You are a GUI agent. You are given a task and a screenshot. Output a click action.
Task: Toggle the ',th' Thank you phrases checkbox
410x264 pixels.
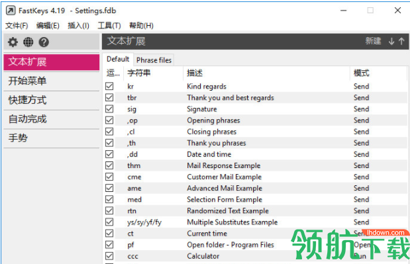109,143
